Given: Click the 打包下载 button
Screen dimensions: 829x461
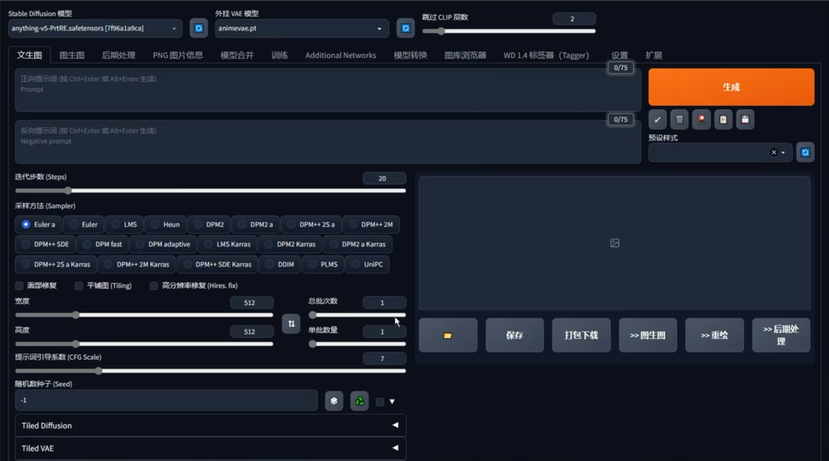Looking at the screenshot, I should (581, 335).
